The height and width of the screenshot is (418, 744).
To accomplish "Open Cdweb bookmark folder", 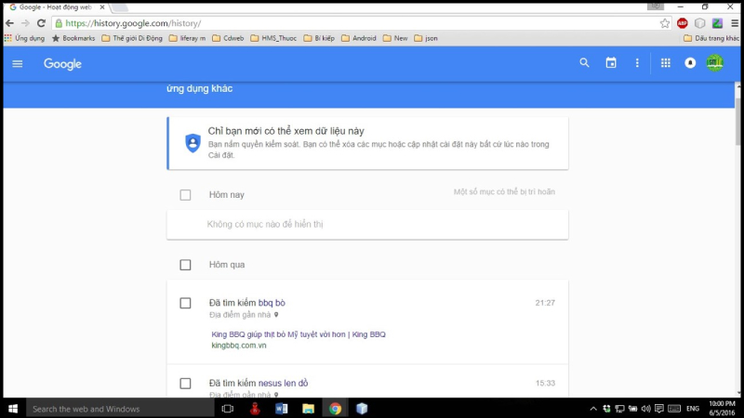I will [x=228, y=38].
